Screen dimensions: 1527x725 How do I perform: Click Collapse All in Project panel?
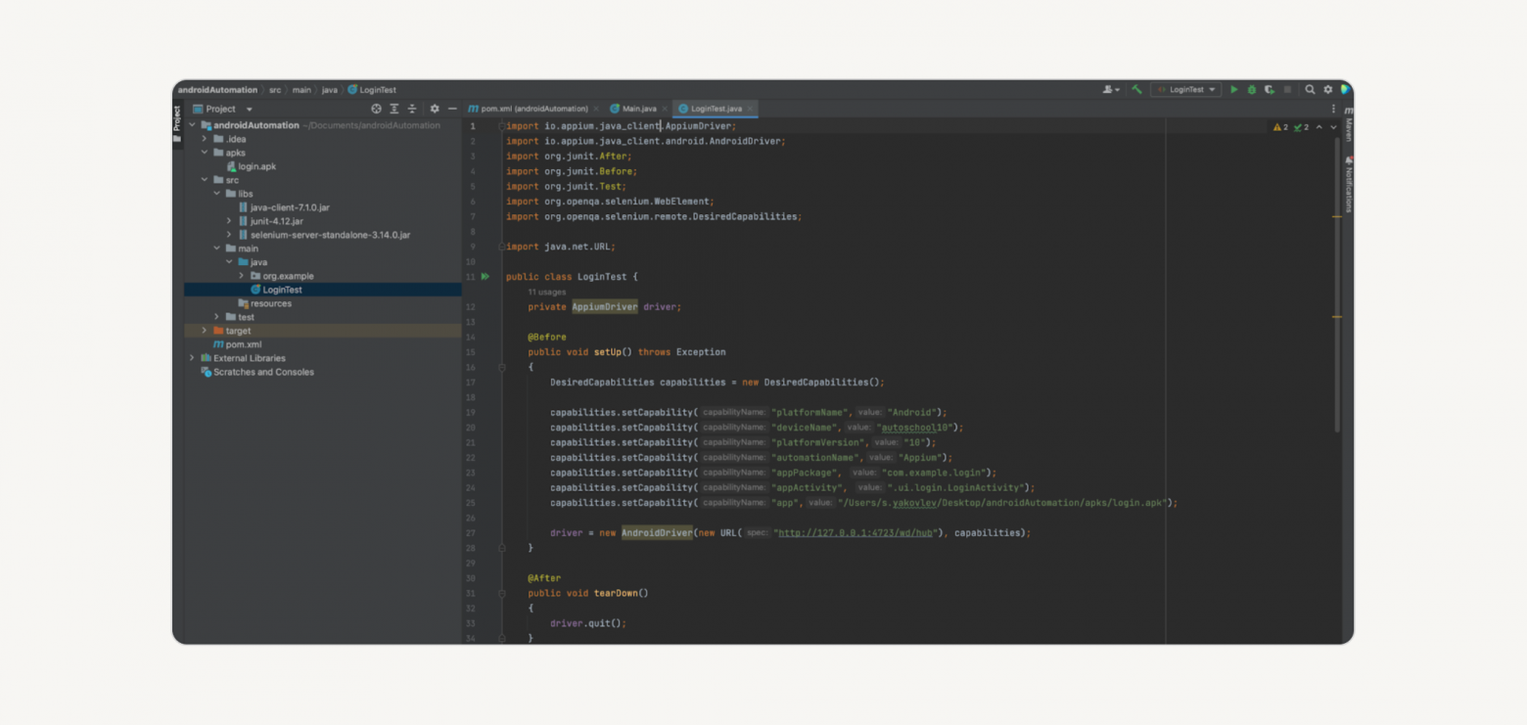[411, 109]
